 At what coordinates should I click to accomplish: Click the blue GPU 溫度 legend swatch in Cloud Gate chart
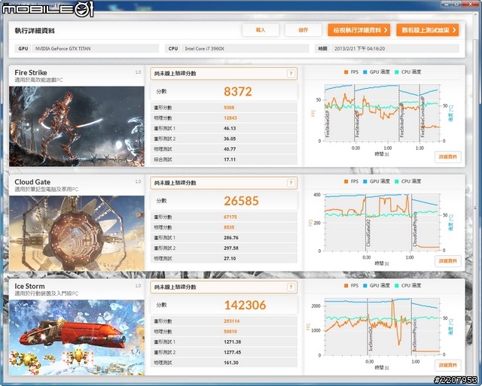coord(365,181)
